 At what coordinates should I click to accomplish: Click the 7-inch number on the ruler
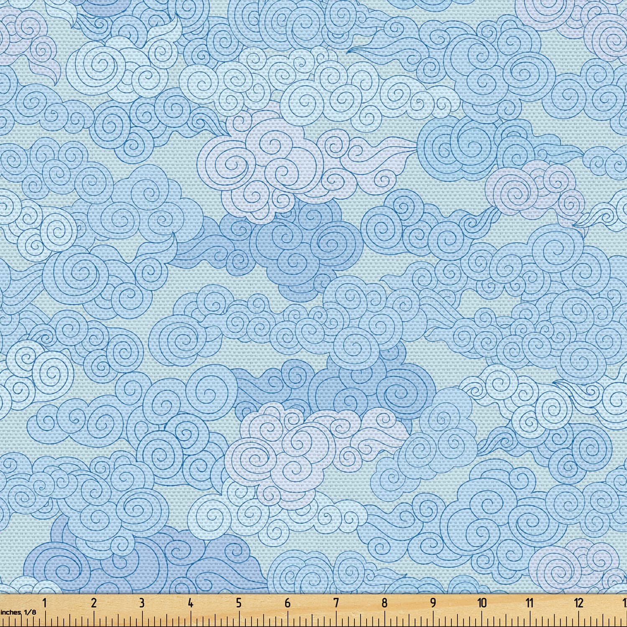pos(336,602)
